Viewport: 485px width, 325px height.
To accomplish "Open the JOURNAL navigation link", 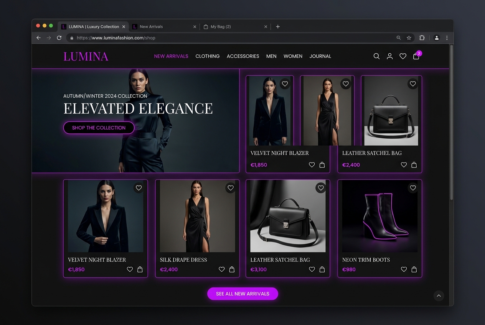I will click(320, 56).
